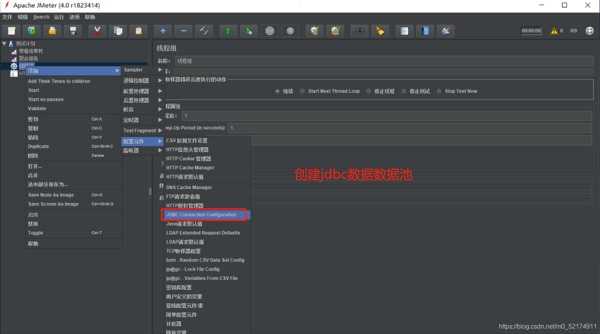This screenshot has height=334, width=600.
Task: Expand the 后置处理器 submenu
Action: (142, 100)
